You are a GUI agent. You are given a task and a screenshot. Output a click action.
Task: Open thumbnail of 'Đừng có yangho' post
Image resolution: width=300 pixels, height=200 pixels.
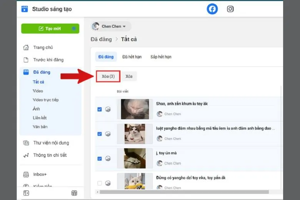[135, 181]
